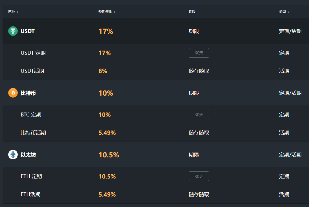Click the 期限 column header
Screen dimensions: 309x207
[x=192, y=12]
